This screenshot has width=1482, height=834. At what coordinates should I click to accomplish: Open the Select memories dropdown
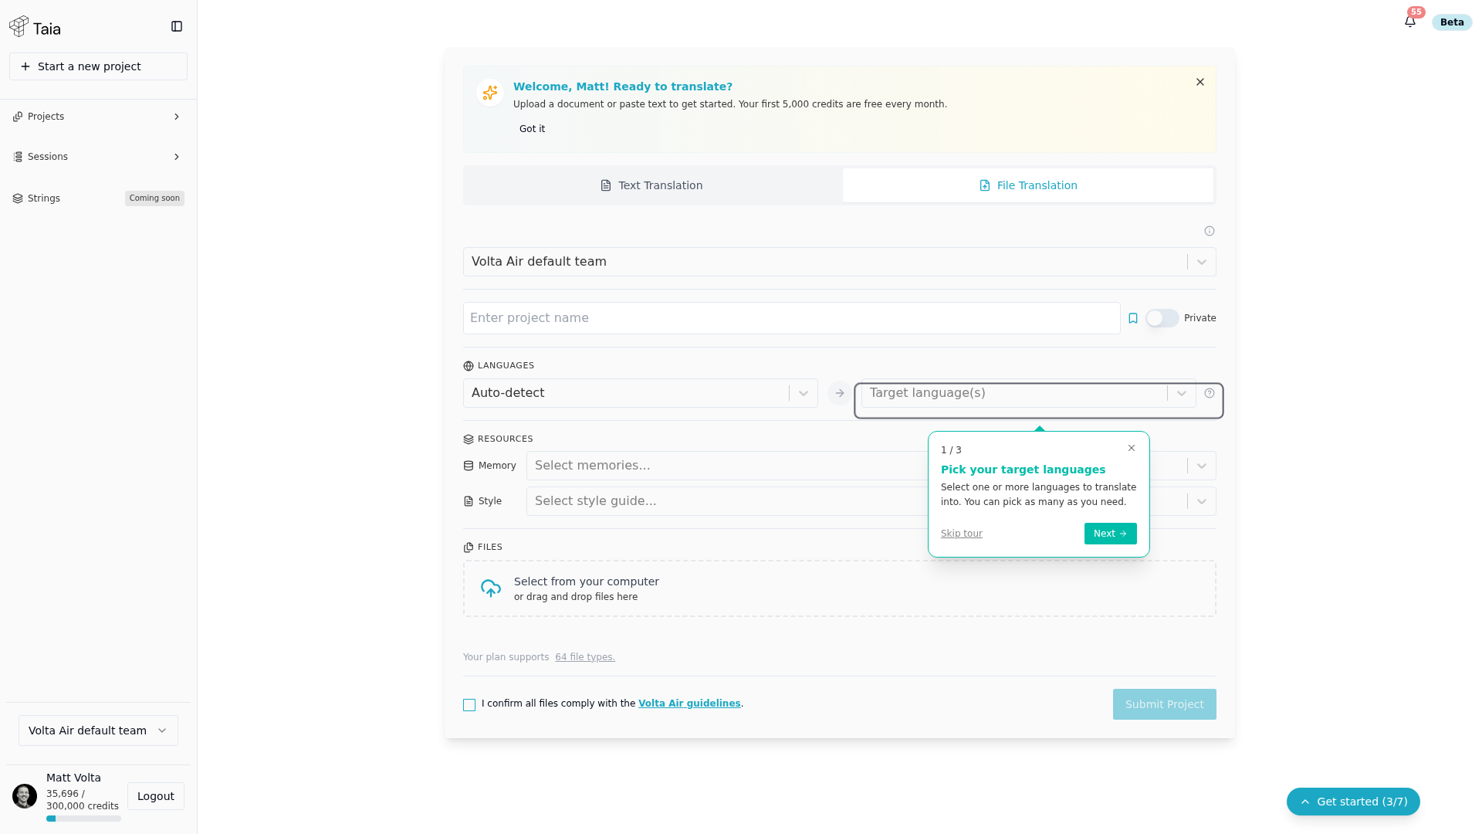coord(871,466)
